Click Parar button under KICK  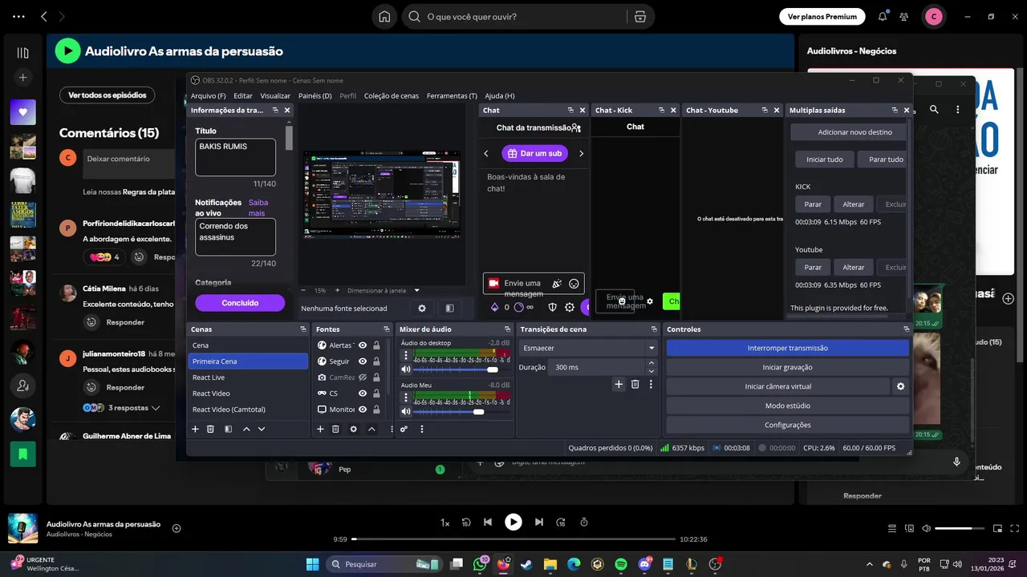tap(813, 204)
